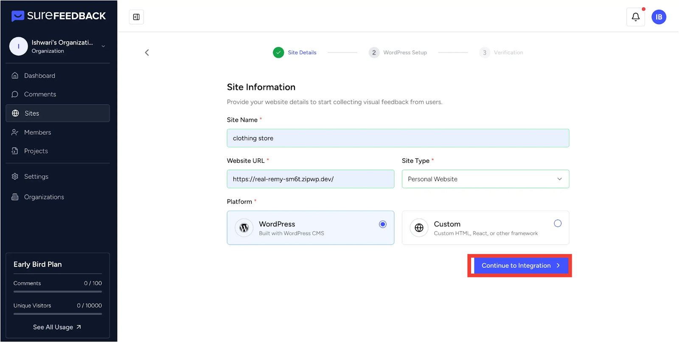Click the WordPress logo icon
Viewport: 679px width, 342px height.
tap(244, 228)
